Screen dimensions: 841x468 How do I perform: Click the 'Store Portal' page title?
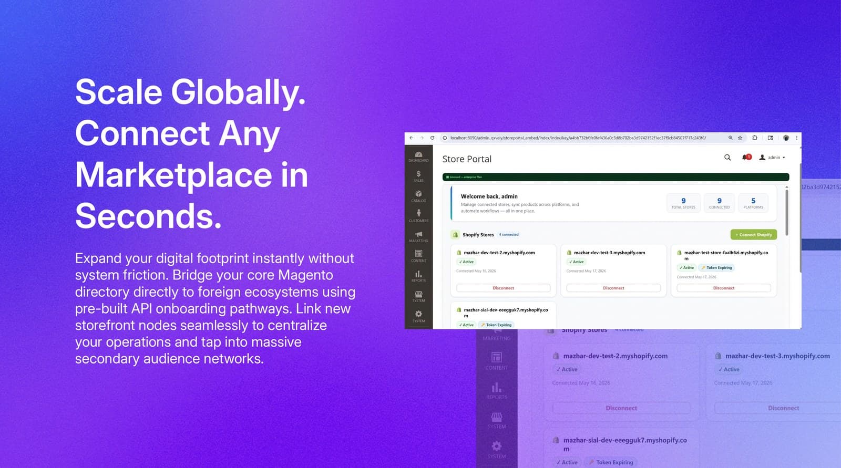tap(467, 159)
